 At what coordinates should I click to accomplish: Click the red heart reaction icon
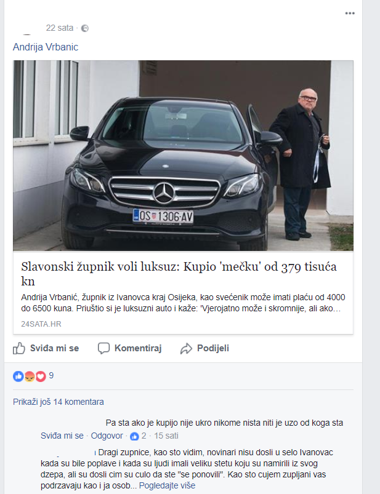pos(41,376)
